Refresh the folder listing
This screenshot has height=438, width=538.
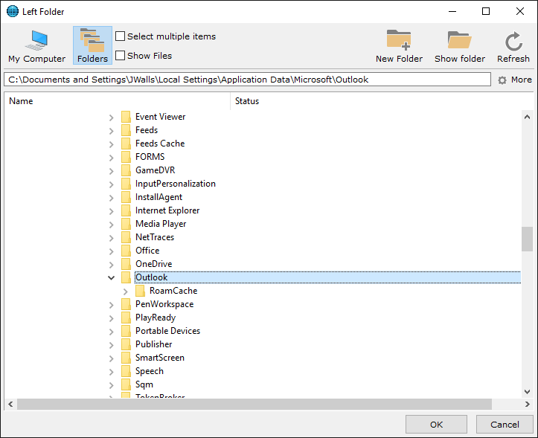point(513,42)
